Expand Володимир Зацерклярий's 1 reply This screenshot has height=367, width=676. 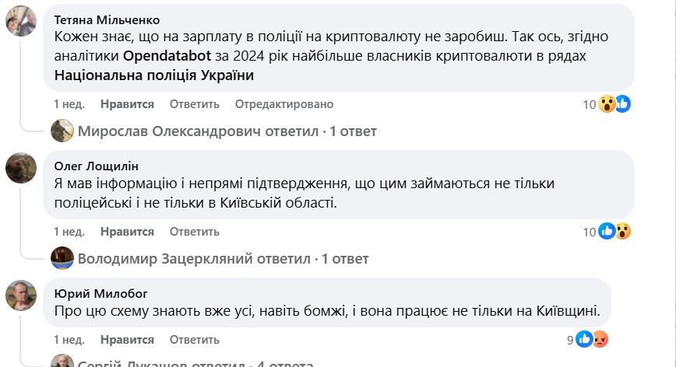point(224,258)
